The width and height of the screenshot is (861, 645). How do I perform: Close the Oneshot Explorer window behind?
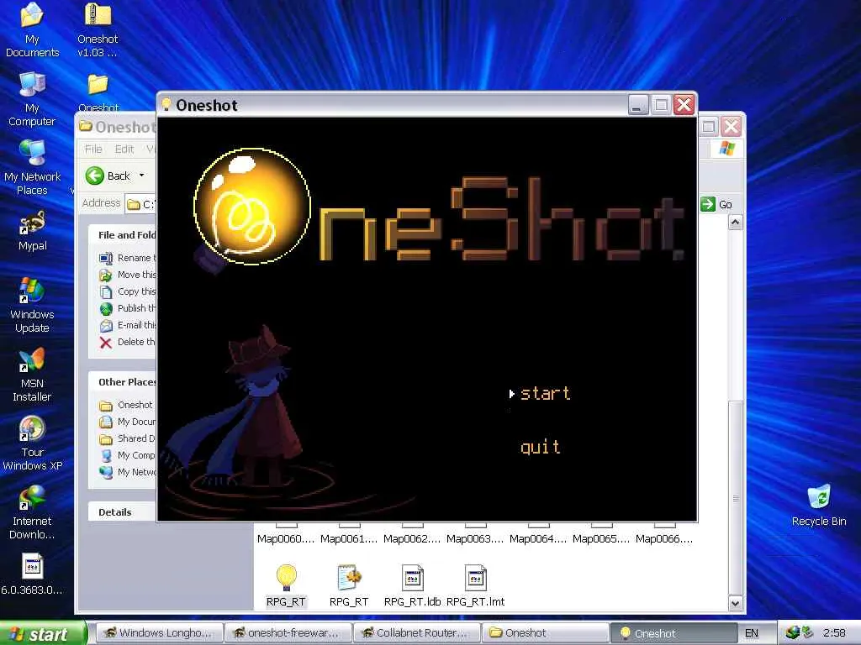pyautogui.click(x=732, y=128)
